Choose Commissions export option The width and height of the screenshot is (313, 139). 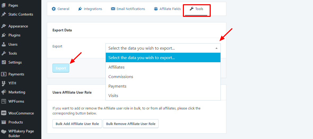tap(121, 77)
